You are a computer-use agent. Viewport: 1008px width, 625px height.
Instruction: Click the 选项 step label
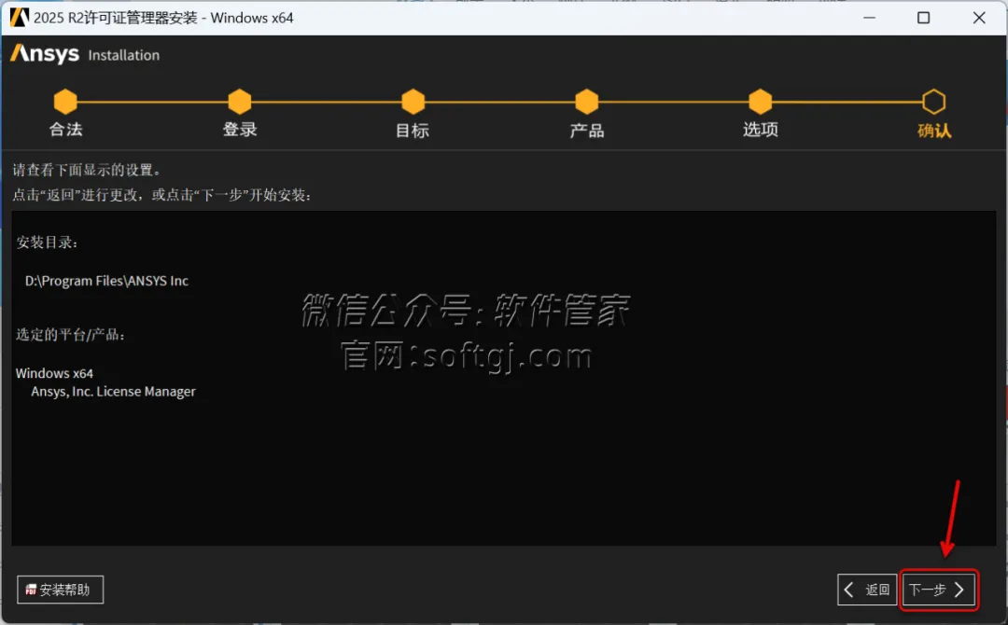[761, 129]
